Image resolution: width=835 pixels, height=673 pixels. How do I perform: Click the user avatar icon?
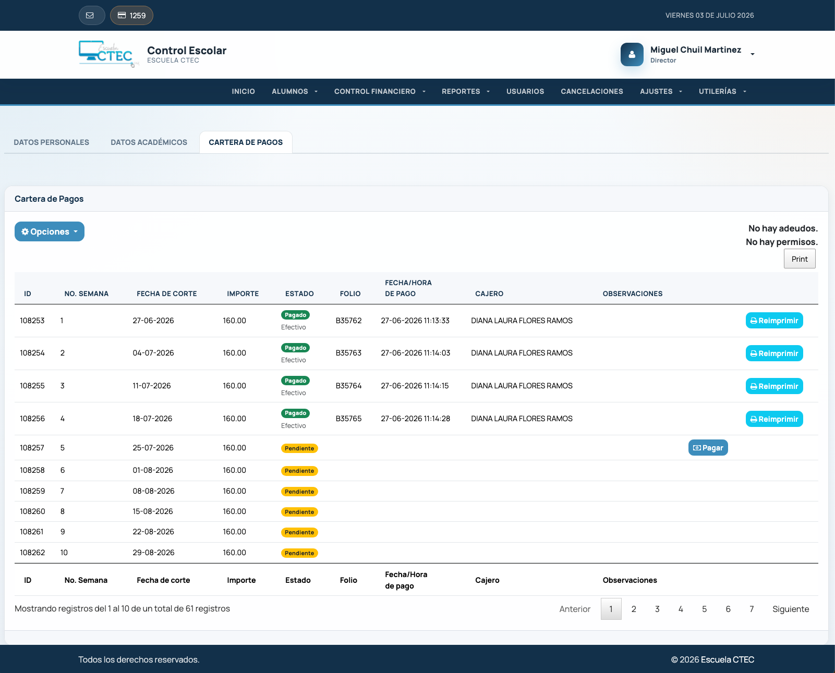click(x=632, y=54)
